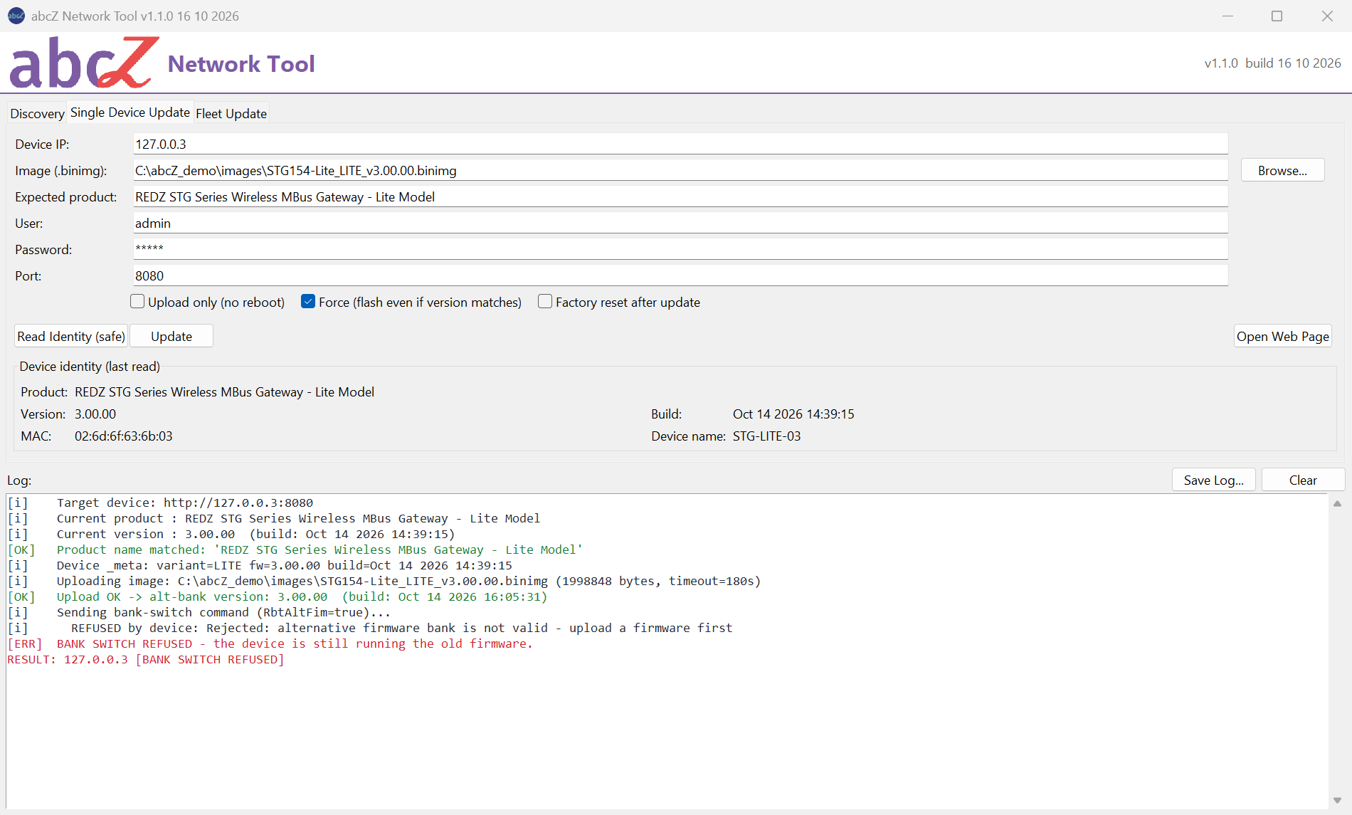Select the Single Device Update tab

pos(130,112)
